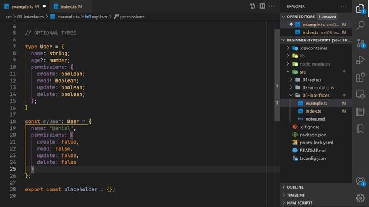Screen dimensions: 369x207
Task: Select example.ts in Open Editors list
Action: pyautogui.click(x=316, y=24)
